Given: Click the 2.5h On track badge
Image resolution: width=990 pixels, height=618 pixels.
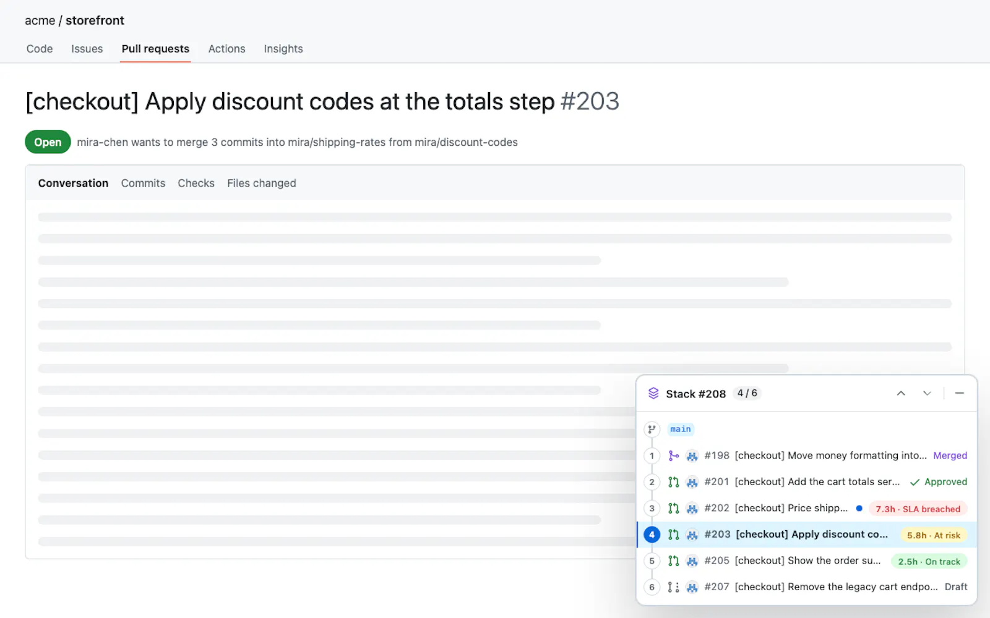Looking at the screenshot, I should pyautogui.click(x=929, y=561).
